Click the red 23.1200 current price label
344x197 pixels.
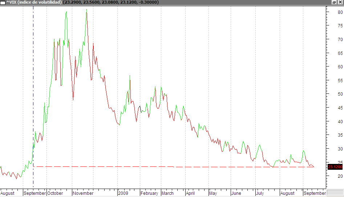click(335, 167)
